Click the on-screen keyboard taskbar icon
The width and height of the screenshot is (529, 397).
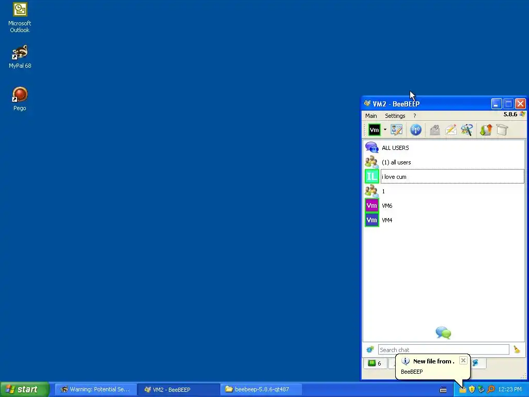[x=443, y=390]
